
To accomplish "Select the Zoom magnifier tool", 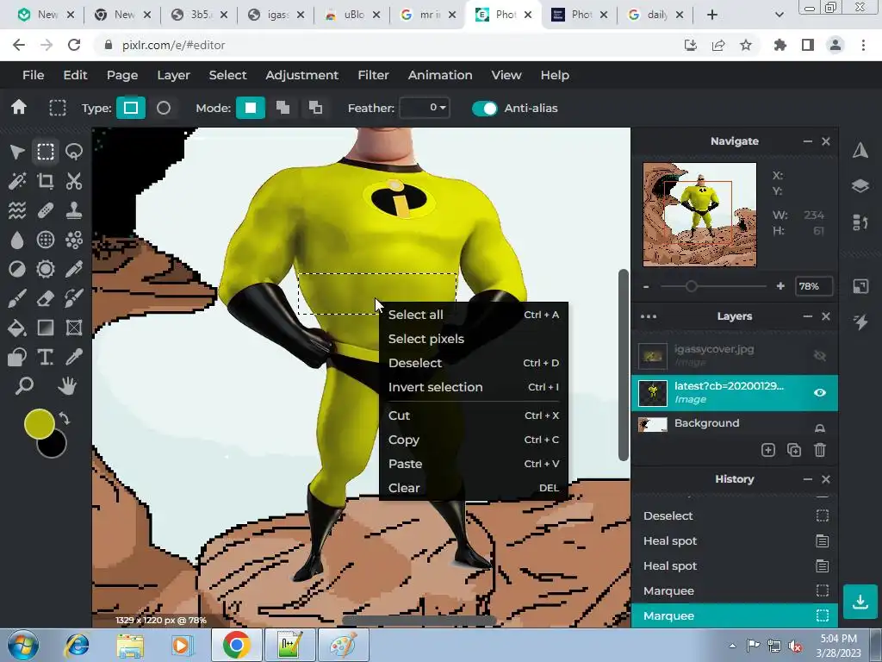I will click(24, 386).
